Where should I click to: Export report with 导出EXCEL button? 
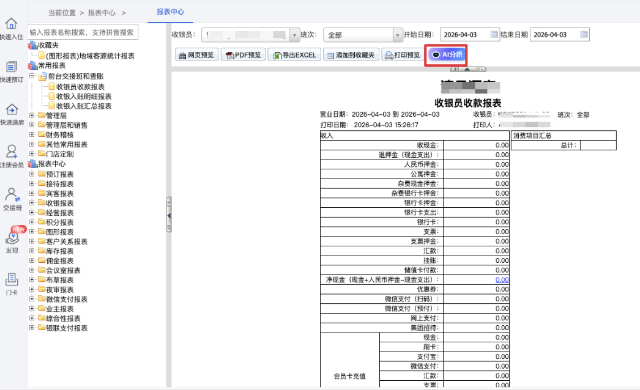(294, 54)
